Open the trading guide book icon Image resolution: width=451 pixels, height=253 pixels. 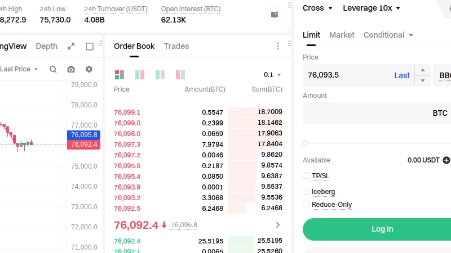275,15
